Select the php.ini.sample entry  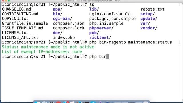point(106,23)
